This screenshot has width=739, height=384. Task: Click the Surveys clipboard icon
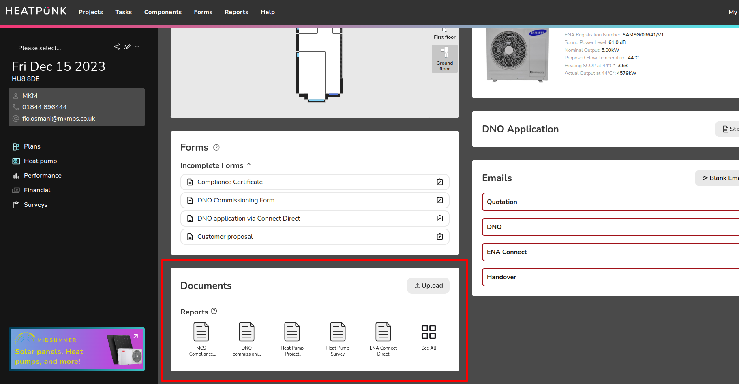pyautogui.click(x=16, y=205)
